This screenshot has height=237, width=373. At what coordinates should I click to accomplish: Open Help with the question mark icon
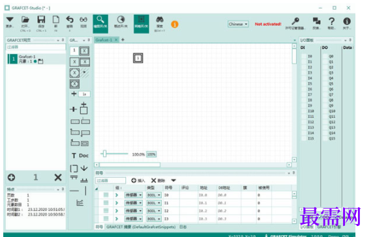tap(332, 21)
